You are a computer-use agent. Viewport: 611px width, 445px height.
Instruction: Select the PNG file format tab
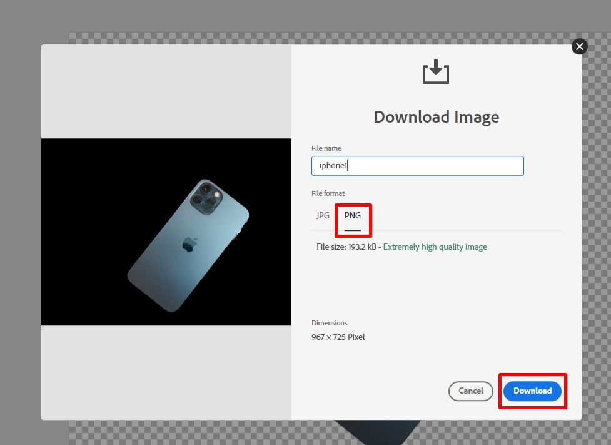coord(353,216)
